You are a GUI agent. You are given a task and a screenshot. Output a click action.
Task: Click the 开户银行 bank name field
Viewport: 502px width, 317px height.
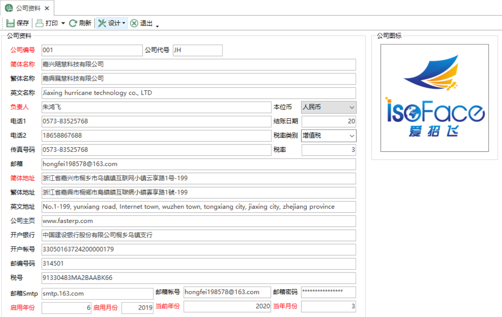pos(199,235)
